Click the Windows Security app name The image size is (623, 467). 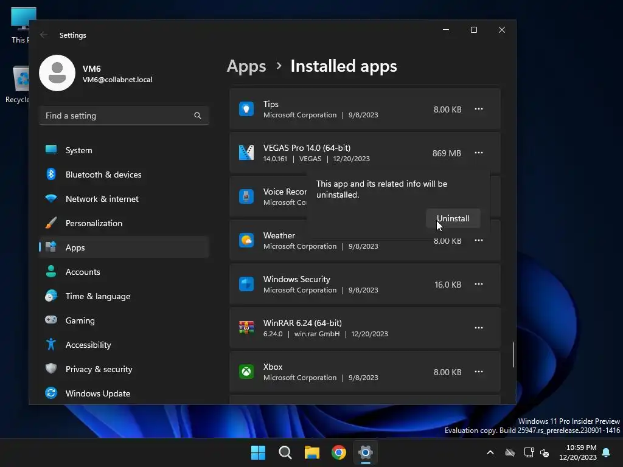[297, 279]
